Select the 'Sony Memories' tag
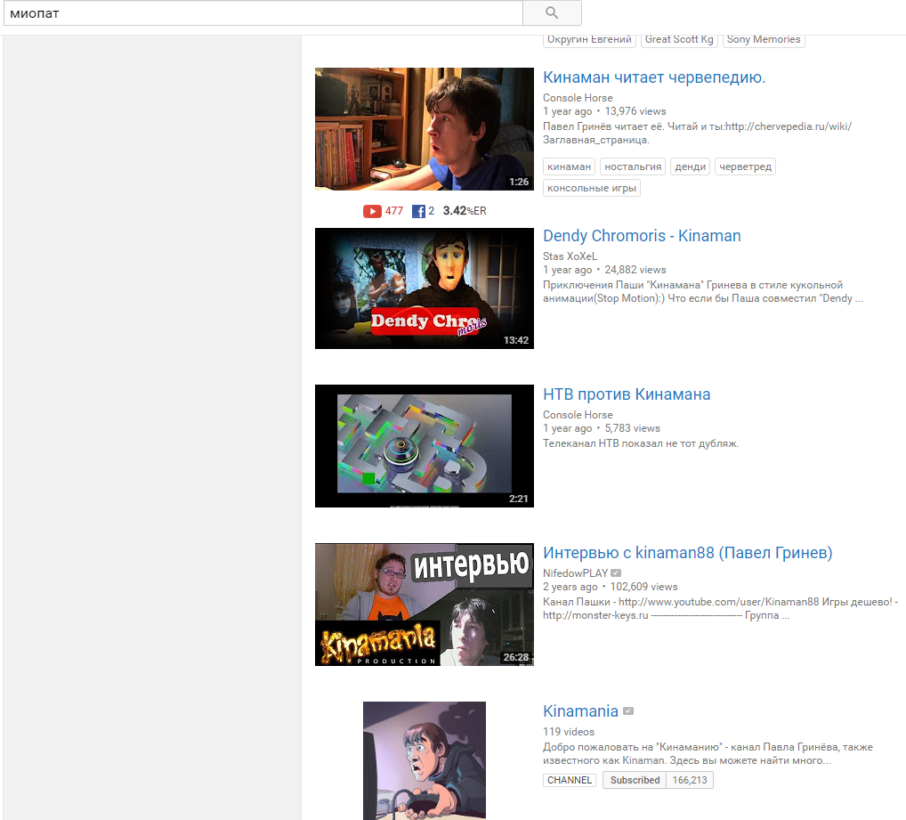This screenshot has width=906, height=820. pos(764,40)
